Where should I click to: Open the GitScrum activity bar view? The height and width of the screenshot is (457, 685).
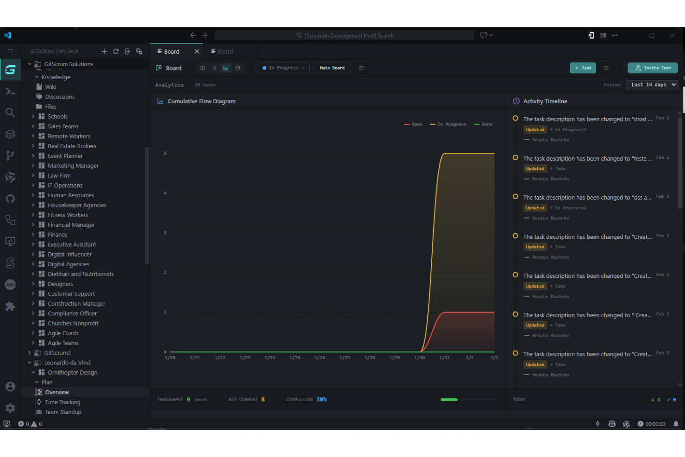click(10, 70)
